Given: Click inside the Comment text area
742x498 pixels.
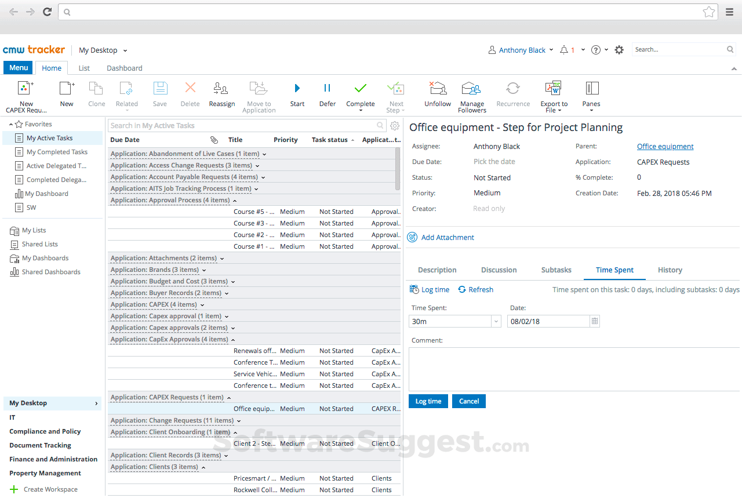Looking at the screenshot, I should tap(574, 369).
